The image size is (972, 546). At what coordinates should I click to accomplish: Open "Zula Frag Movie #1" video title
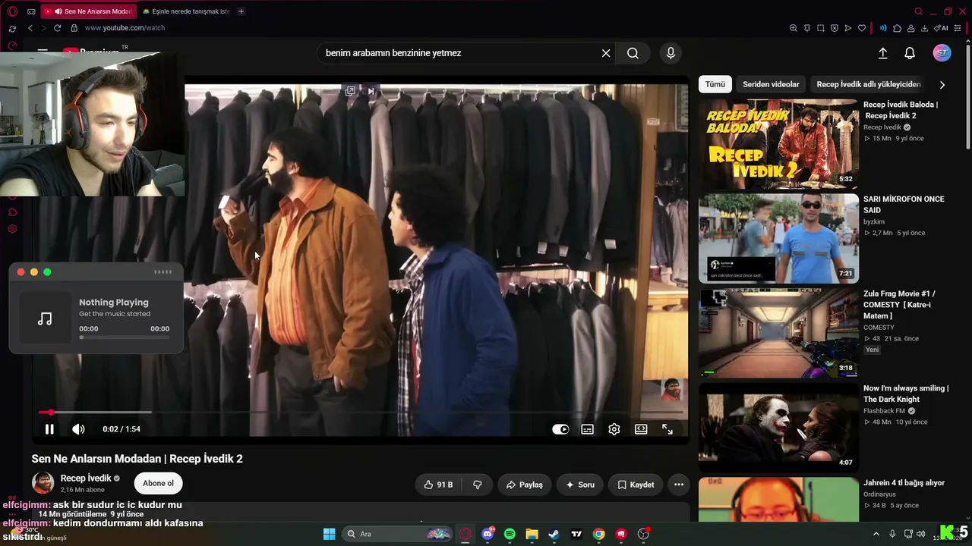pyautogui.click(x=899, y=305)
